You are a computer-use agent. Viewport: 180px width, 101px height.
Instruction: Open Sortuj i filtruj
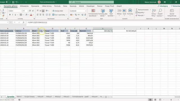[154, 13]
